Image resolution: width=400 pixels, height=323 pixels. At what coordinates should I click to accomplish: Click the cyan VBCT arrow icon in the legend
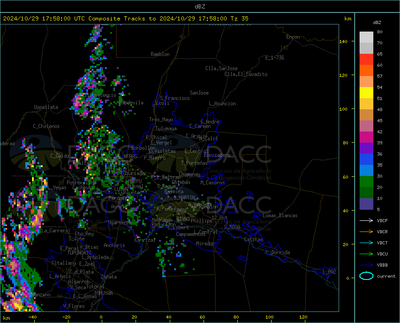(366, 243)
